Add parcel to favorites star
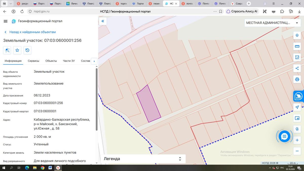This screenshot has height=171, width=304. 17,50
